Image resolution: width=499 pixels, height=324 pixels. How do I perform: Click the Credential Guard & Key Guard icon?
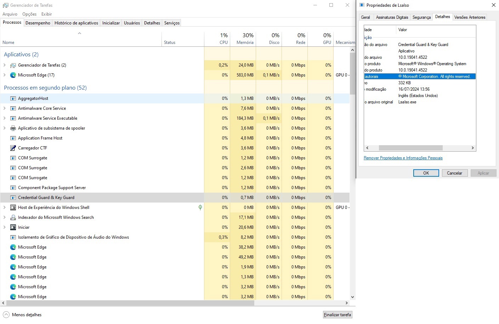point(13,198)
